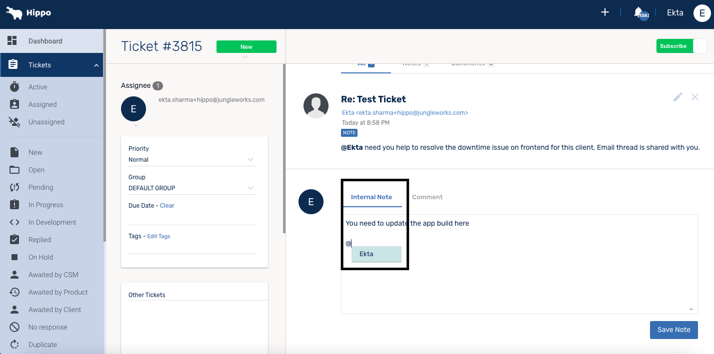Screen dimensions: 714x354
Task: Expand the Group dropdown
Action: (250, 188)
